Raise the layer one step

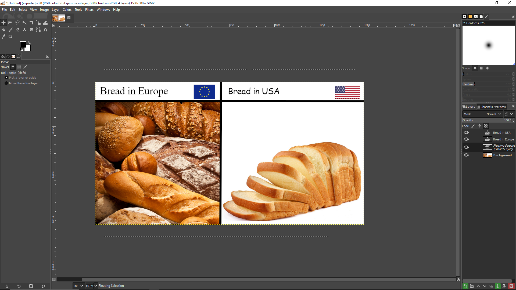tap(478, 286)
